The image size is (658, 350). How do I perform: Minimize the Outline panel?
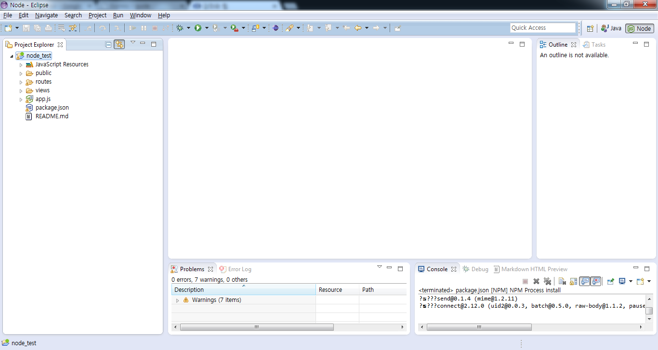[x=636, y=44]
